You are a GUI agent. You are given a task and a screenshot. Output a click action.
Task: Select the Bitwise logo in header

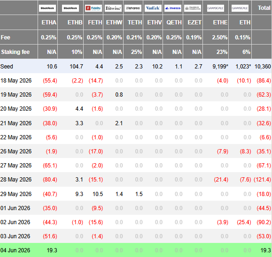pos(113,8)
